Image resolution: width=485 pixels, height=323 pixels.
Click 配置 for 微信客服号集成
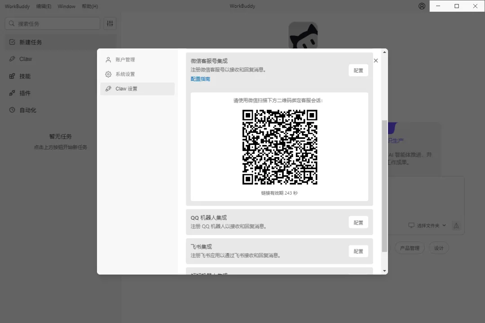tap(358, 70)
